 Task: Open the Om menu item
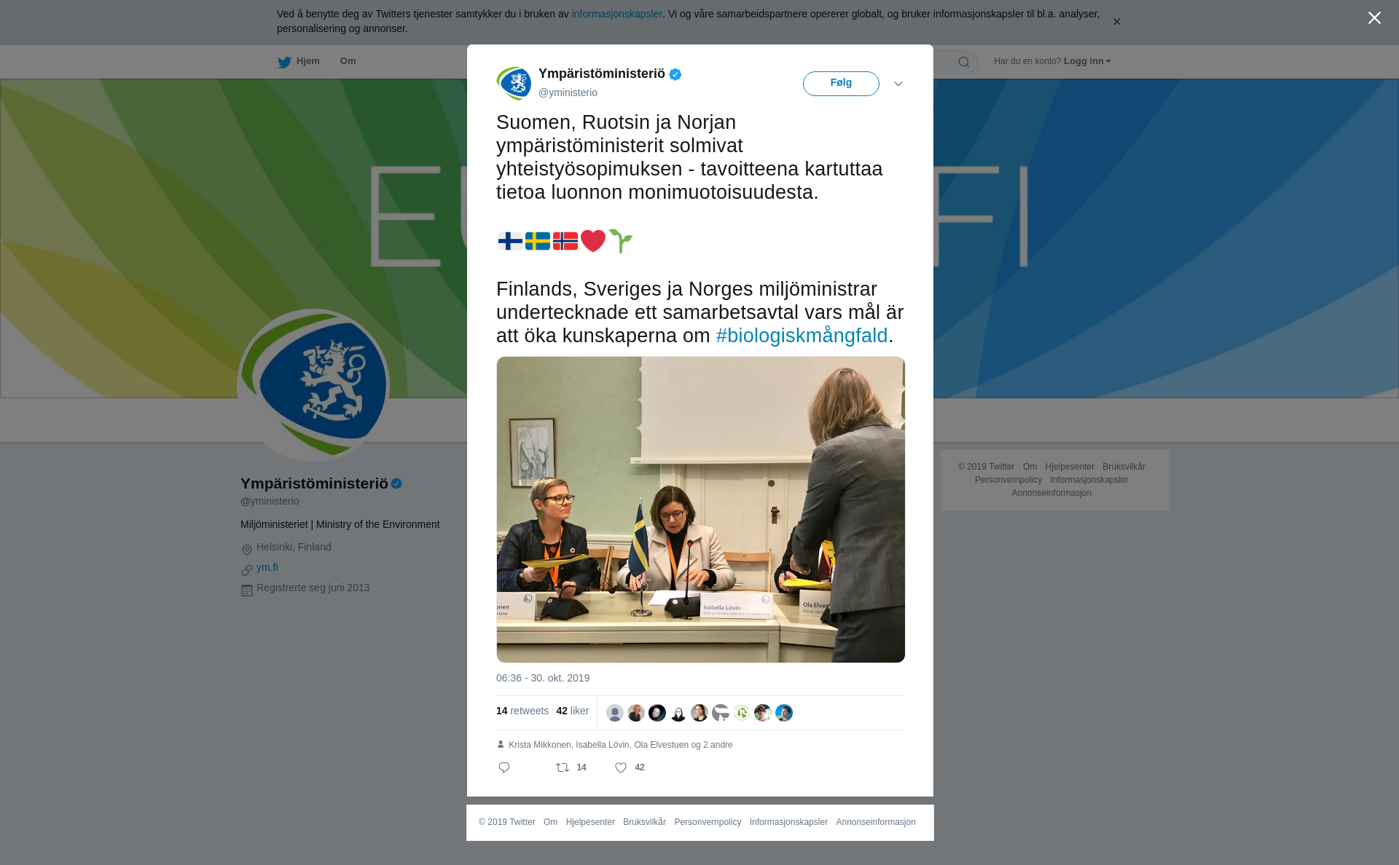click(348, 61)
